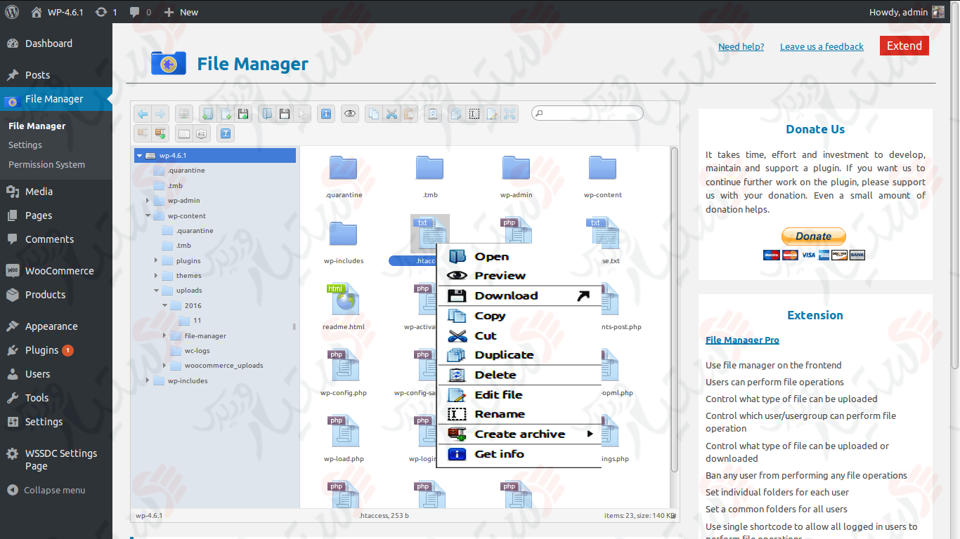
Task: Expand the plugins folder in the tree
Action: 156,260
